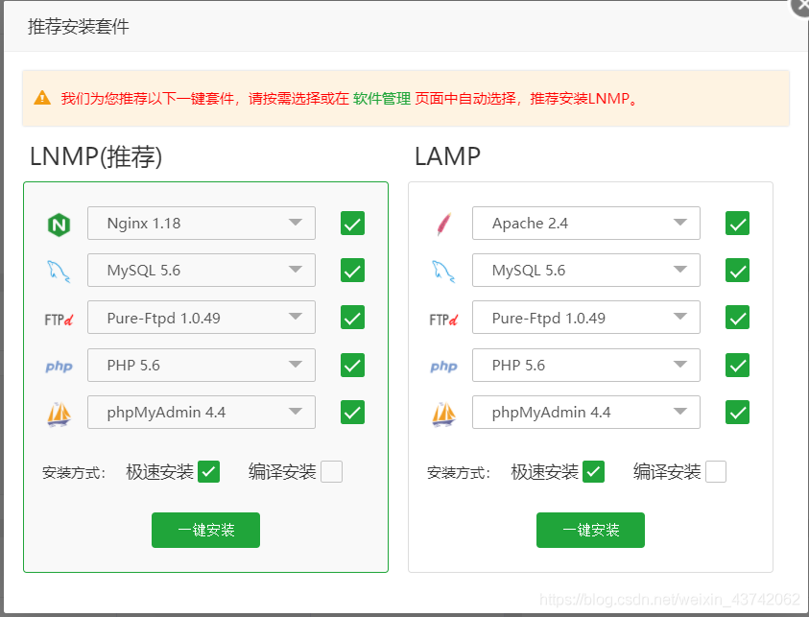Screen dimensions: 809x617
Task: Click the phpMyAdmin sailboat icon in LAMP
Action: 443,414
